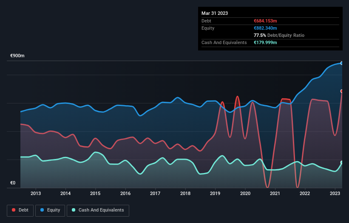The height and width of the screenshot is (223, 349).
Task: Toggle the Equity series legend button
Action: 50,210
